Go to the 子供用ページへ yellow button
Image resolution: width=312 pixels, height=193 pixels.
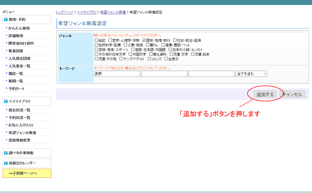pos(27,174)
